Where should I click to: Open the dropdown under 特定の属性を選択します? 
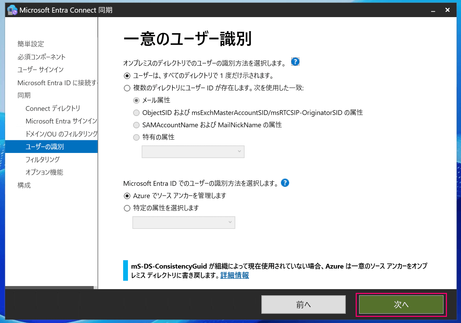[x=184, y=222]
